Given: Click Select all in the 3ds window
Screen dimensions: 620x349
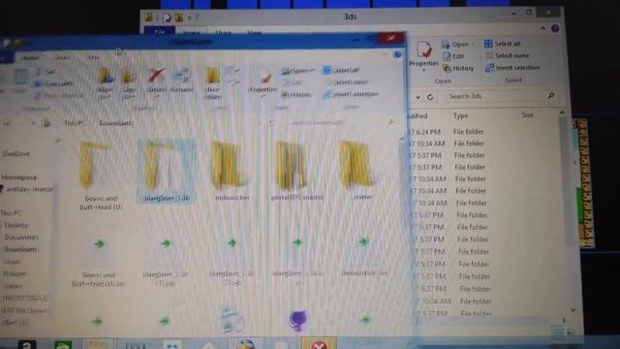Looking at the screenshot, I should tap(503, 44).
